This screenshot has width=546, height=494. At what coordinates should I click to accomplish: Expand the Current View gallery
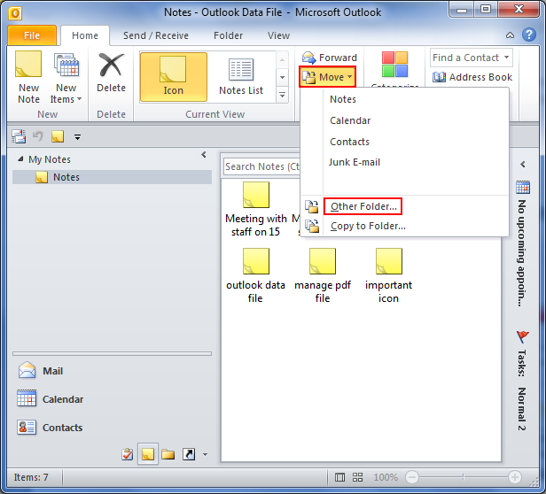click(x=283, y=95)
